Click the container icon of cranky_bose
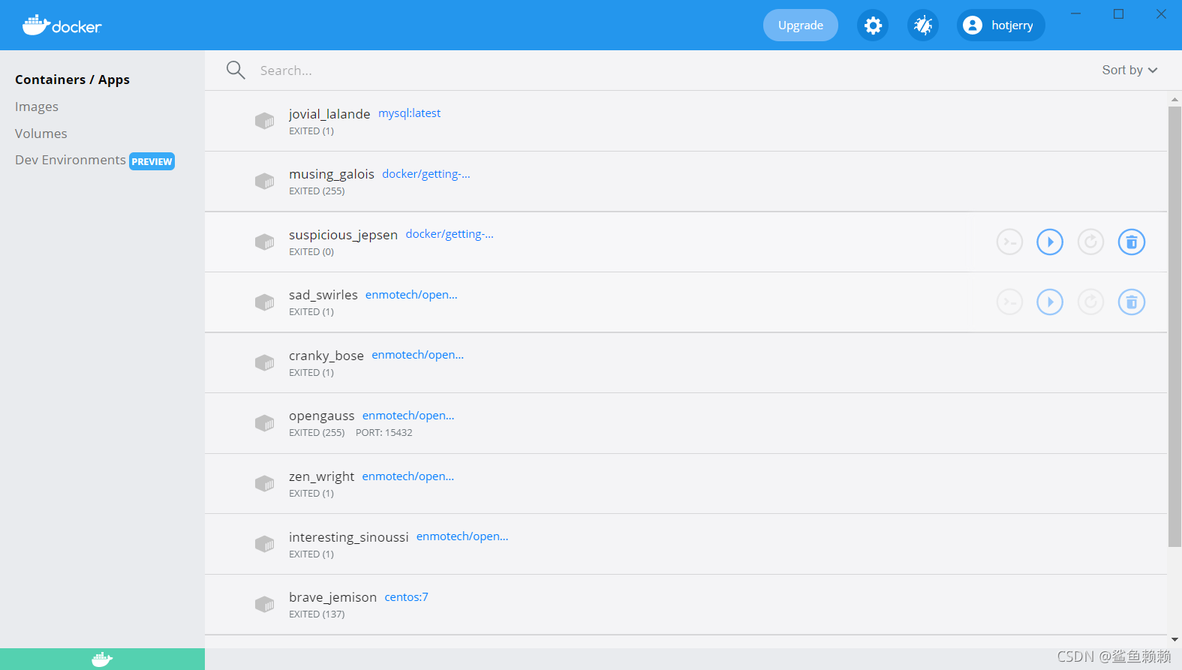The image size is (1182, 670). coord(264,362)
